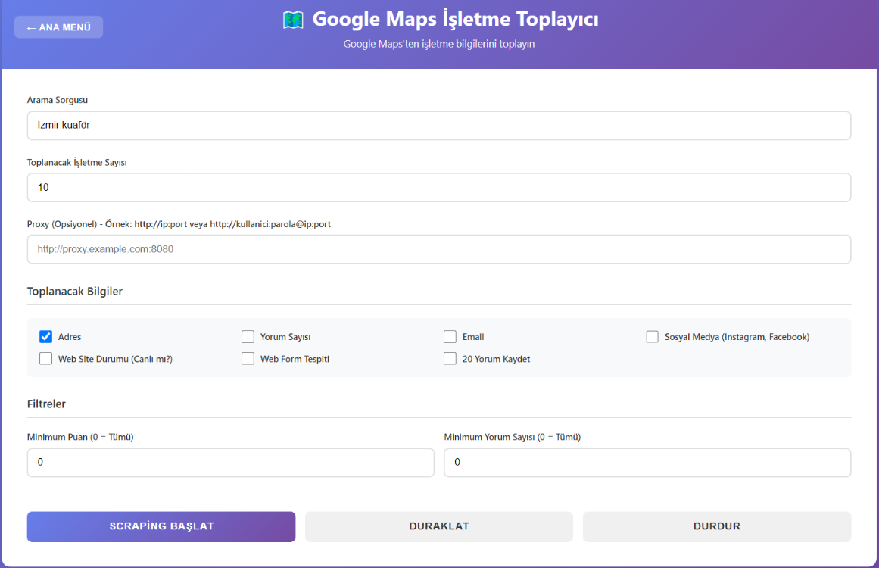Viewport: 879px width, 568px height.
Task: Tick the Email checkbox
Action: [450, 336]
